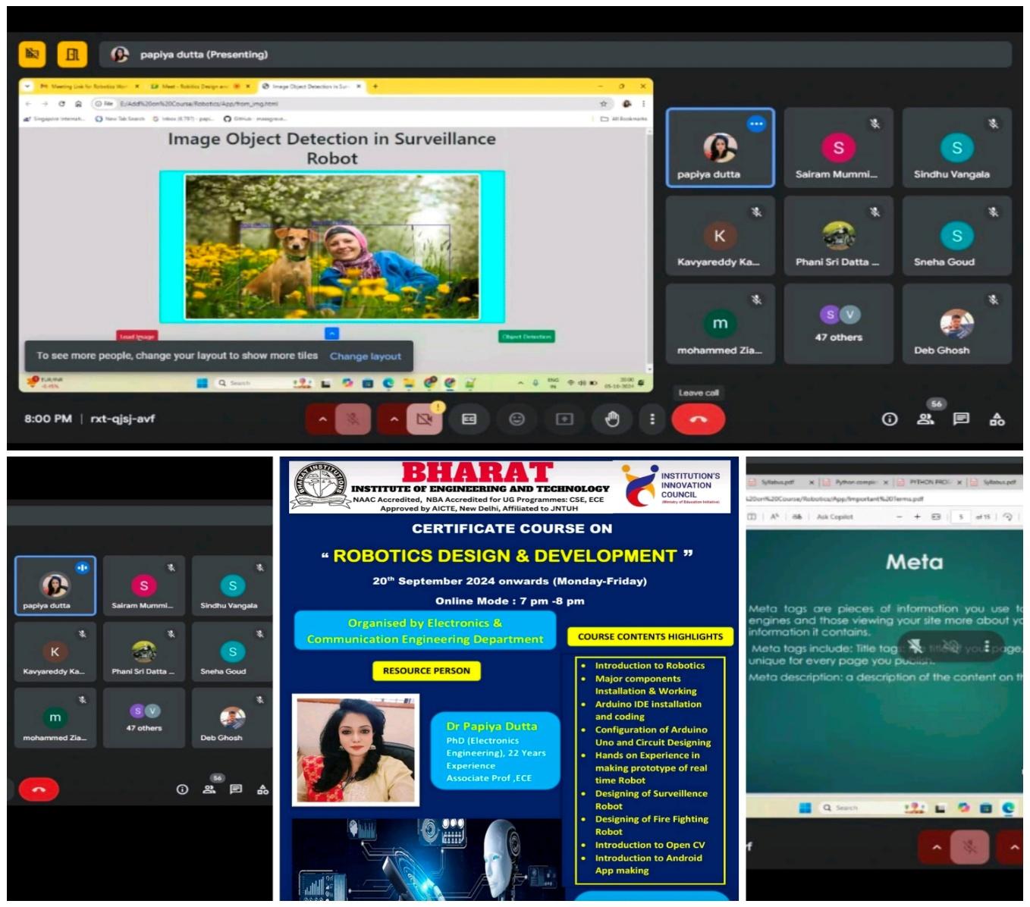The image size is (1030, 907).
Task: Expand video settings arrow left of camera button
Action: click(394, 419)
